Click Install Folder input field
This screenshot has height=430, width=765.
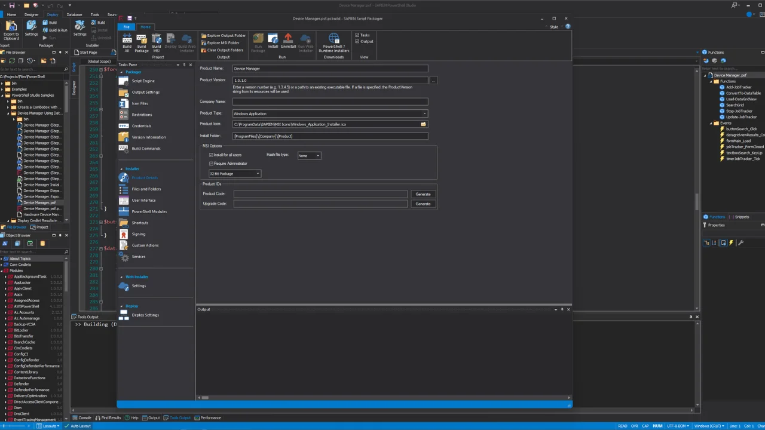330,136
